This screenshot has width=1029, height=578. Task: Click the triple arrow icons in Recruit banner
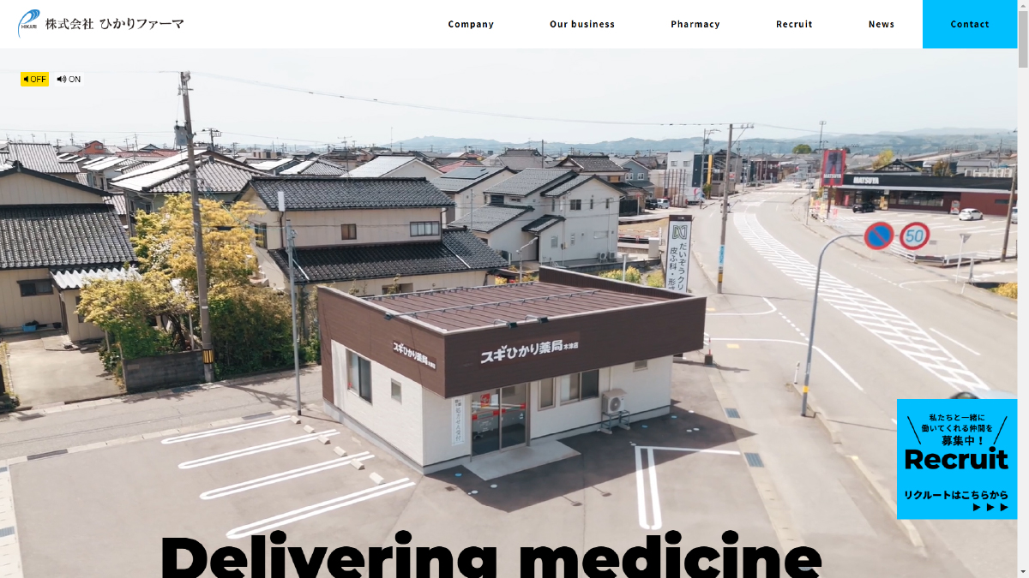coord(990,508)
